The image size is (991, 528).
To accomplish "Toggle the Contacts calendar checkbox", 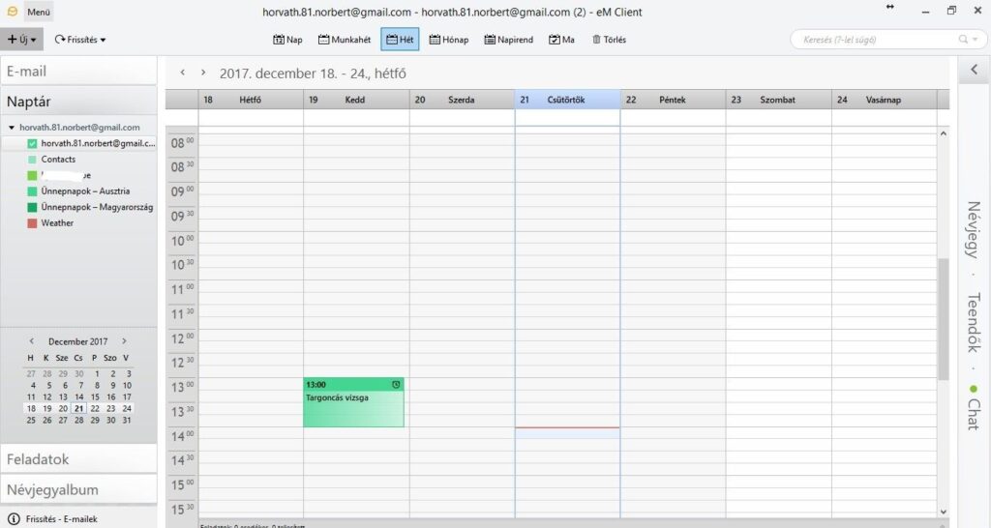I will [x=32, y=160].
